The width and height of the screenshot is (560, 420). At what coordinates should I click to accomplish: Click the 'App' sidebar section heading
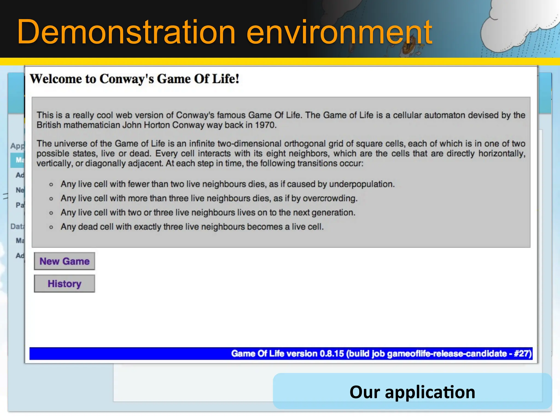coord(17,146)
